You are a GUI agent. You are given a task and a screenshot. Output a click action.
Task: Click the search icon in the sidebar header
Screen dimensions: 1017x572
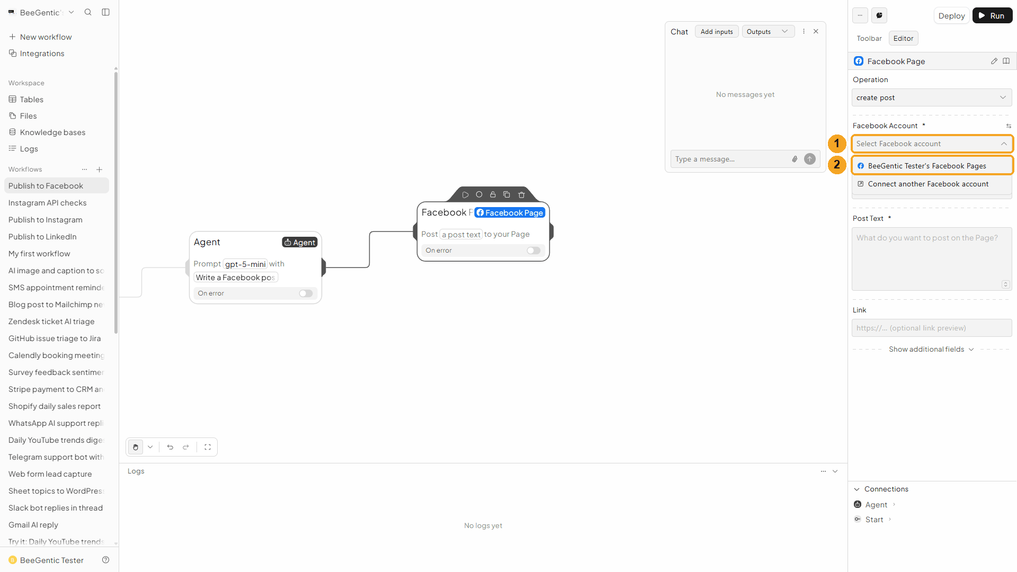point(88,12)
